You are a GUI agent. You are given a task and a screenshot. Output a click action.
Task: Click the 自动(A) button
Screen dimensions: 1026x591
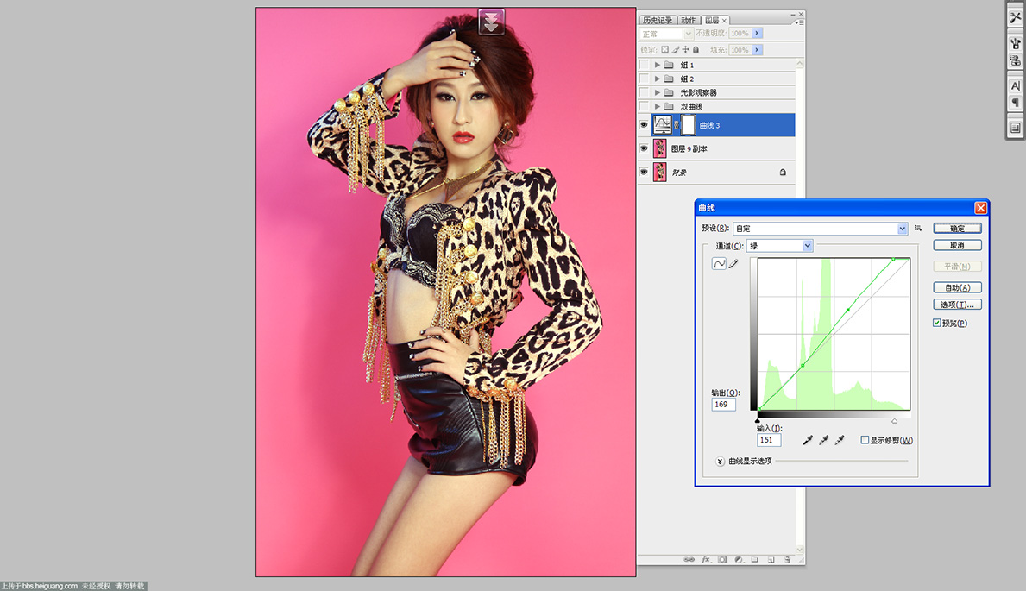957,288
